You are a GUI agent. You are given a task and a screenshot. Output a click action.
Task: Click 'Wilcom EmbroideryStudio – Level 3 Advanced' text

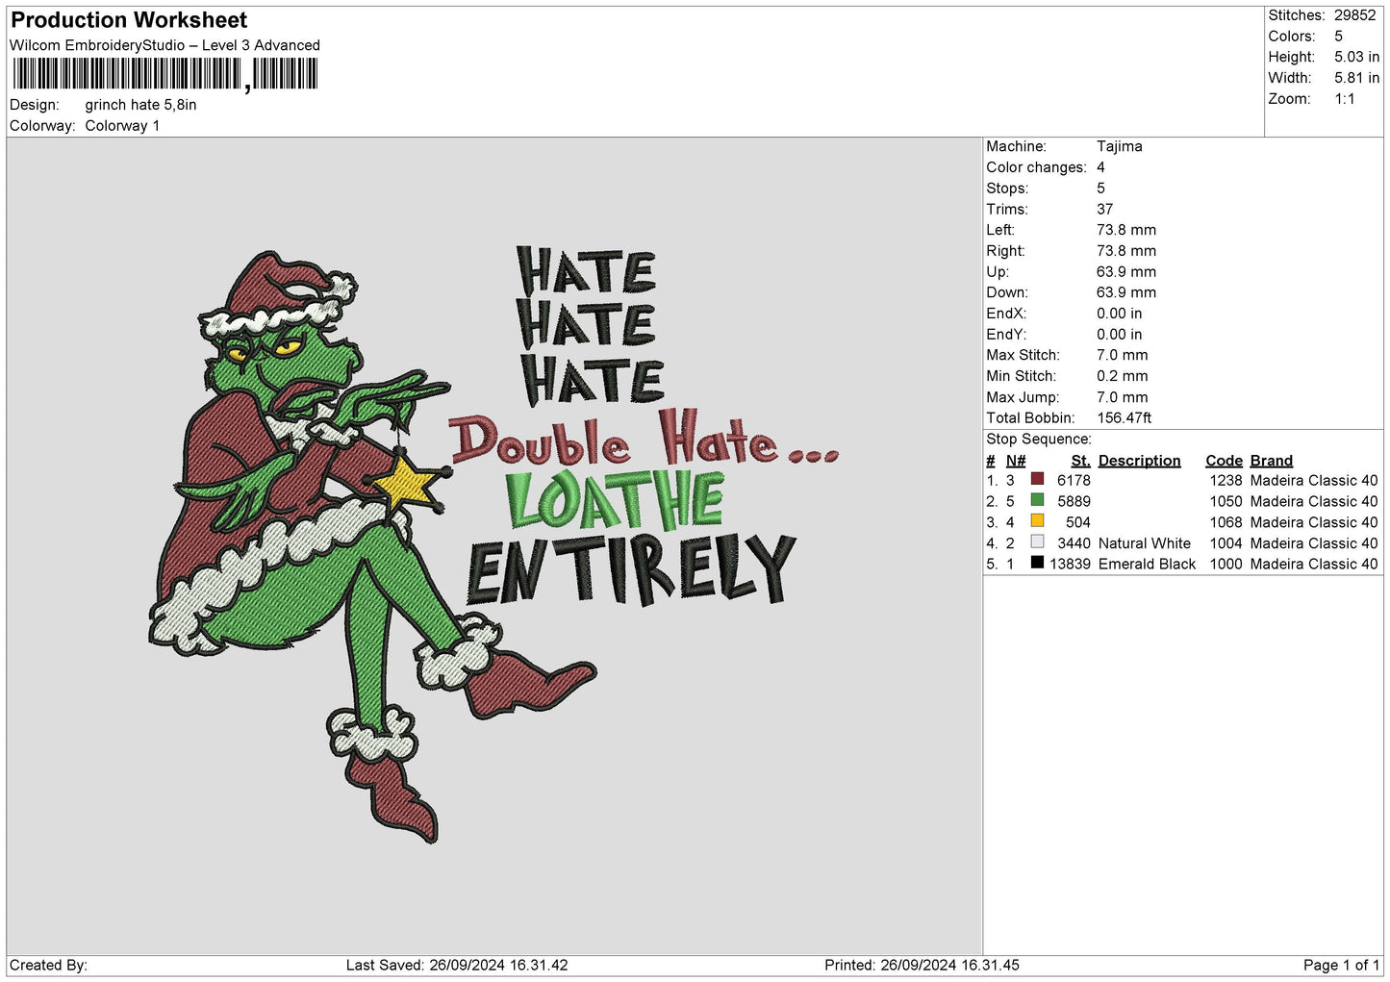(164, 45)
